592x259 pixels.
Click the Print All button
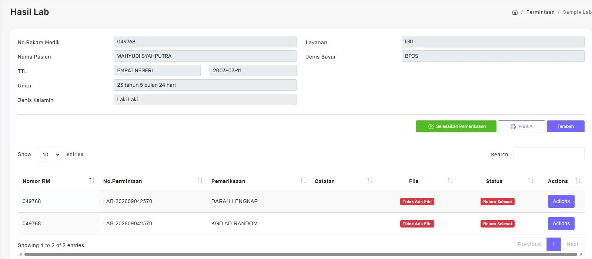(x=521, y=126)
